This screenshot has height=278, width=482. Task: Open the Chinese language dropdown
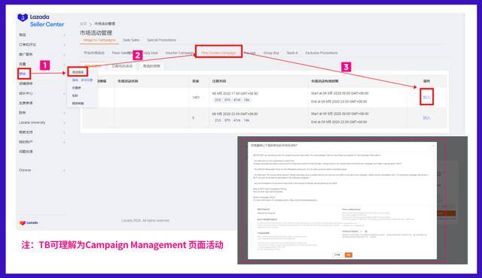click(64, 171)
